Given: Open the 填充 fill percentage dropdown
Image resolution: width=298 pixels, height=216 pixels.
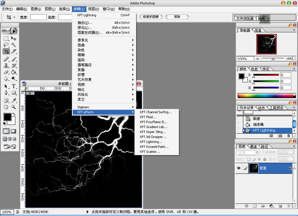Looking at the screenshot, I should pos(286,159).
